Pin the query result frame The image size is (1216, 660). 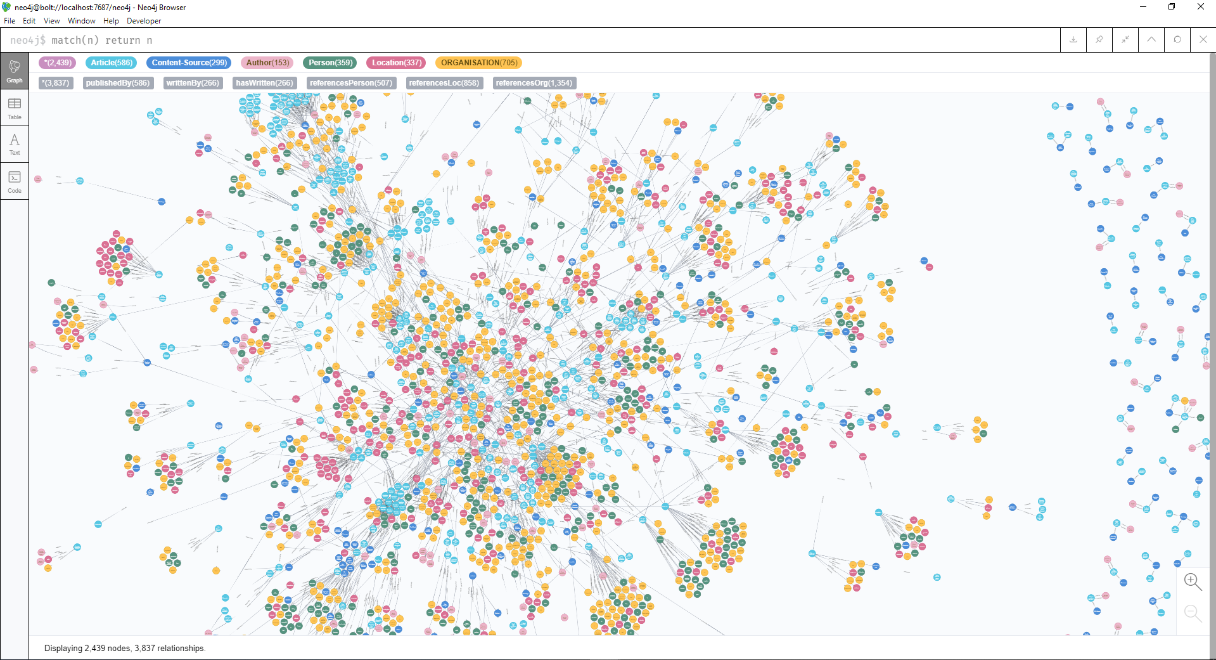click(1099, 39)
